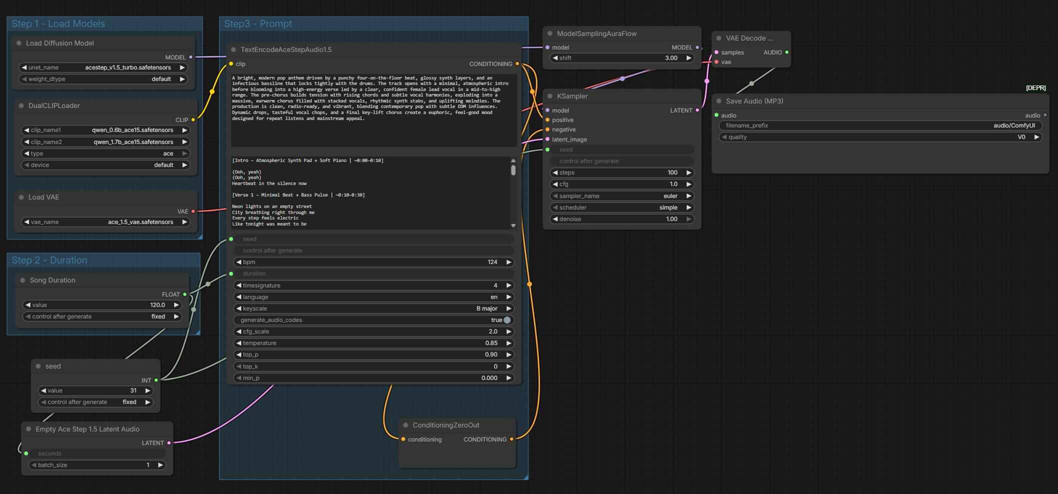Image resolution: width=1058 pixels, height=494 pixels.
Task: Click KSampler positive input port
Action: (x=548, y=120)
